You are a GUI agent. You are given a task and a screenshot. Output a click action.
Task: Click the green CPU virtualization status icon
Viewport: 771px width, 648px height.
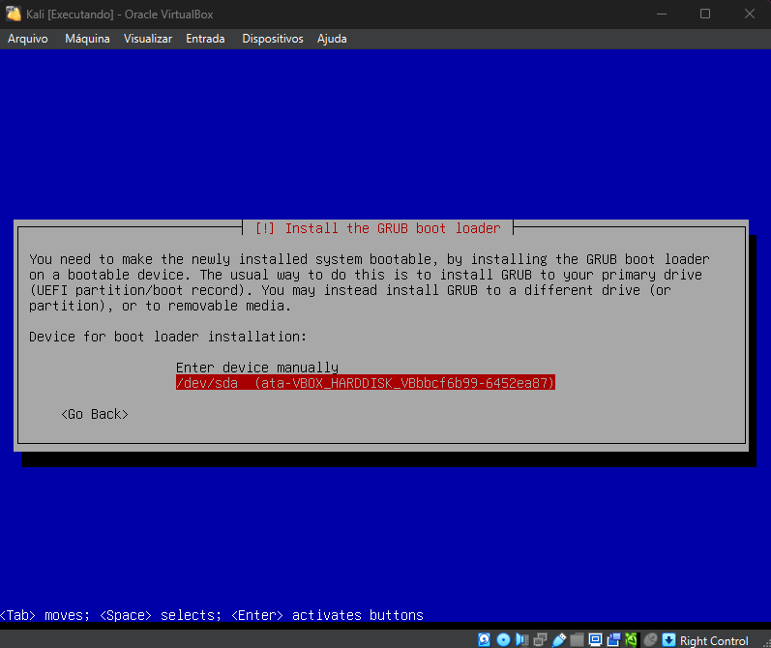point(632,640)
